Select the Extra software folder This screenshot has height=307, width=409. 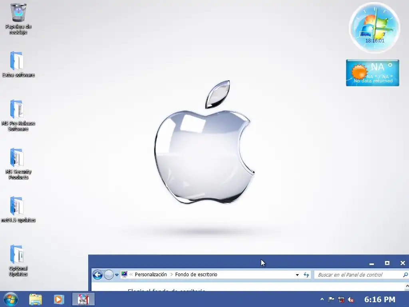(x=18, y=64)
